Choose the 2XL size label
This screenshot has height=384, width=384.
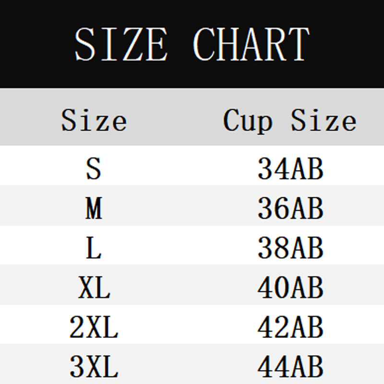pos(94,328)
